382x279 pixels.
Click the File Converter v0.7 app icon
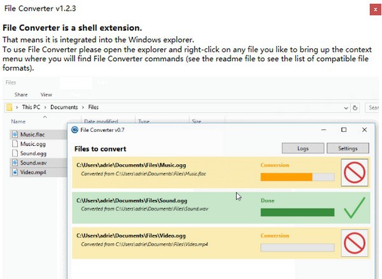(x=75, y=130)
